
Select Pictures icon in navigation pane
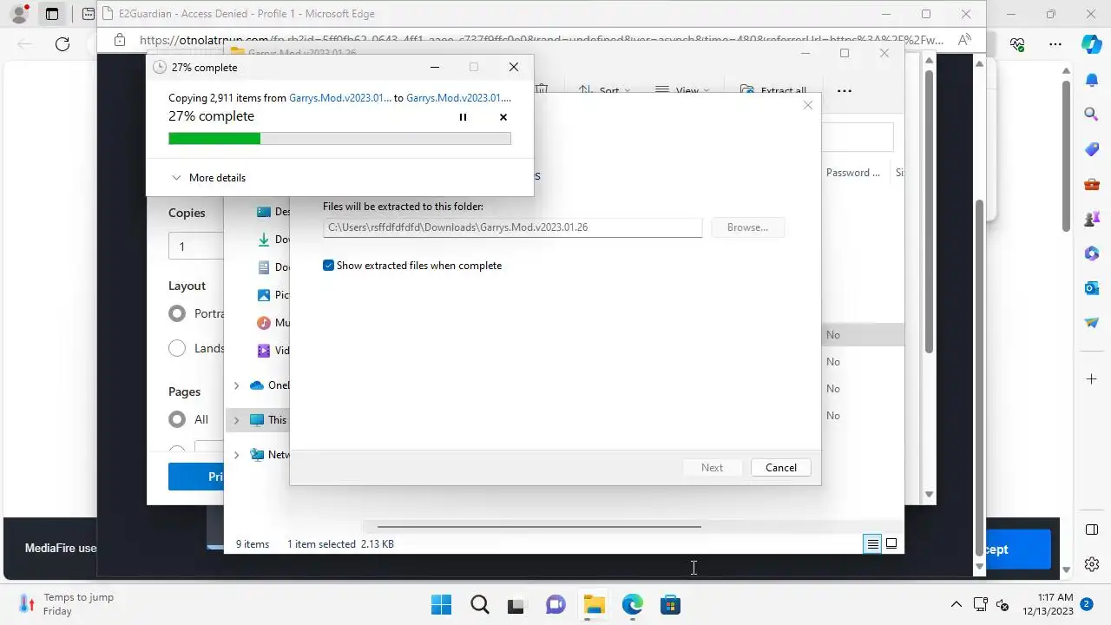coord(264,295)
